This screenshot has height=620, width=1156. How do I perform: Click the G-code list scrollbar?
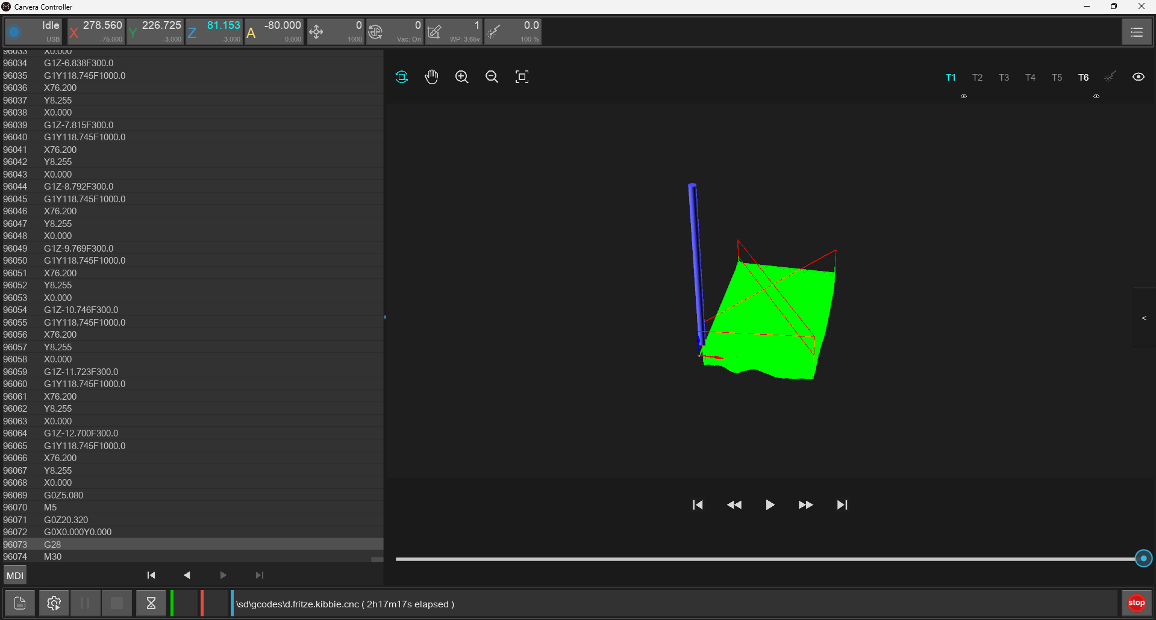click(376, 559)
